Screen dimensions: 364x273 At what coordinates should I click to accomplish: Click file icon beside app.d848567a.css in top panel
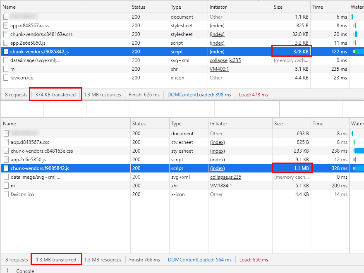point(6,26)
